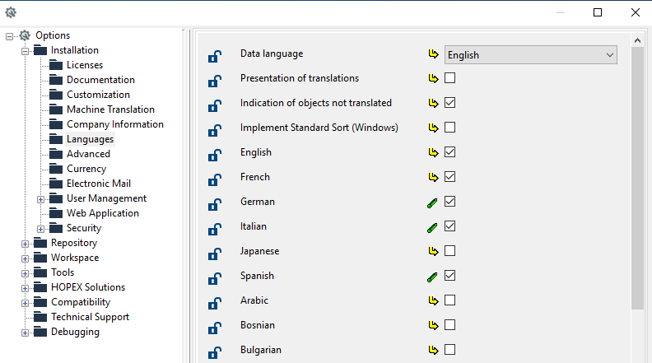Select the Languages tree item
This screenshot has height=363, width=652.
pos(90,139)
